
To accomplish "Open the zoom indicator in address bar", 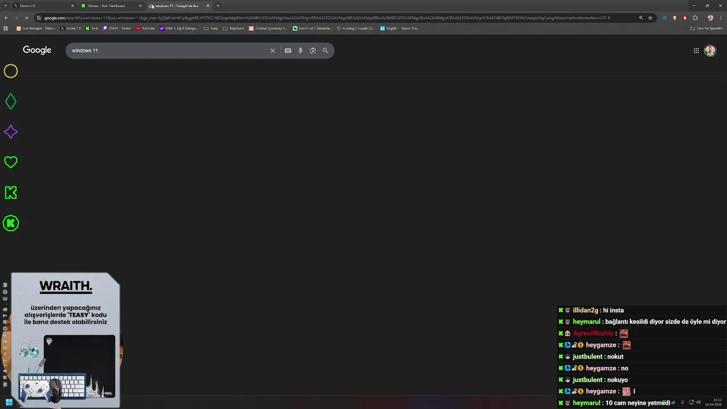I will click(x=641, y=18).
